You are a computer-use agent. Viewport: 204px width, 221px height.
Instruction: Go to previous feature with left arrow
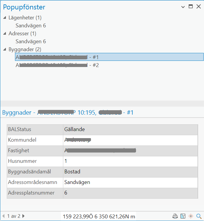[4, 216]
